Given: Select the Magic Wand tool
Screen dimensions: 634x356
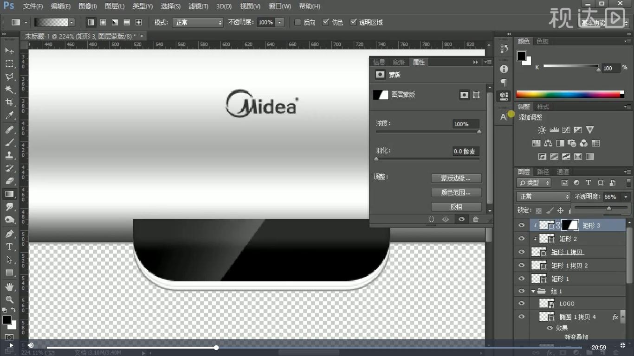Looking at the screenshot, I should 9,89.
